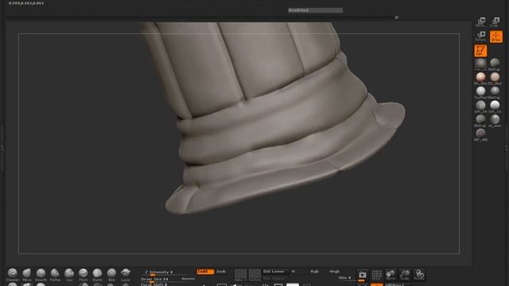509x286 pixels.
Task: Toggle Dynamic draw size
Action: coord(188,279)
